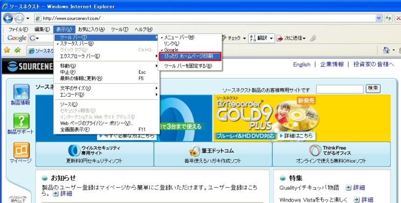Screen dimensions: 401x203
Task: Select ぴったり ホームページ印刷 submenu item
Action: 190,56
